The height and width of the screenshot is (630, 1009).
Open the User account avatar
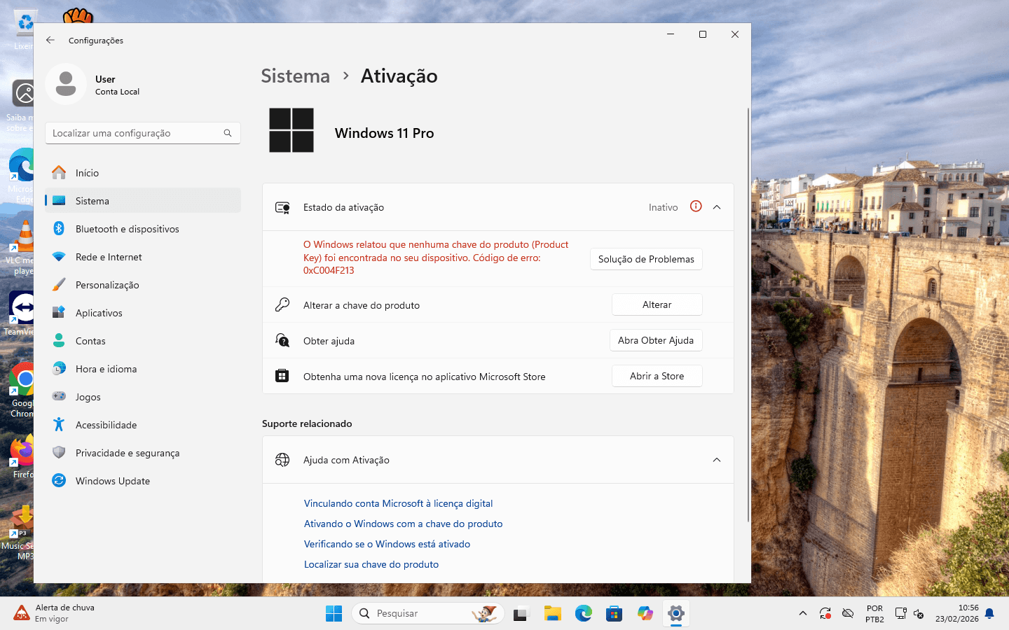point(66,84)
